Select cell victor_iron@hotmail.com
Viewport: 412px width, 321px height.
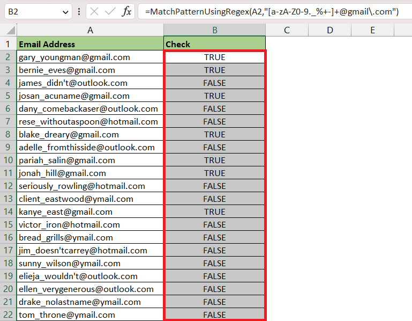click(x=90, y=224)
